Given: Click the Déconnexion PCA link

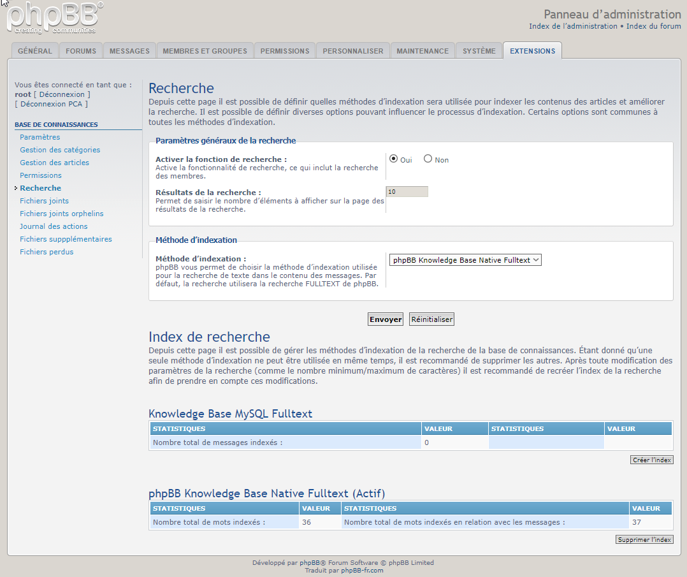Looking at the screenshot, I should [x=51, y=104].
